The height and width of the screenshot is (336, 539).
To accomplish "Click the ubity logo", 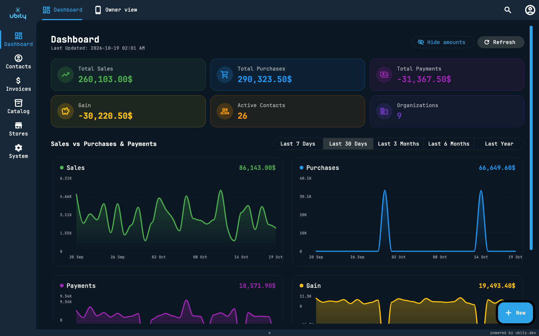I will [18, 13].
